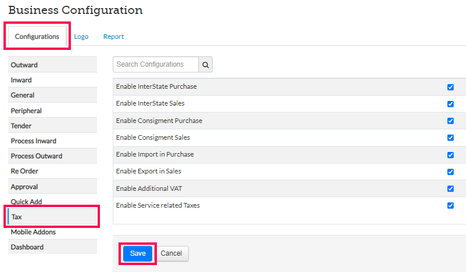Screen dimensions: 466x272
Task: Uncheck Enable InterState Purchase checkbox
Action: (x=450, y=87)
